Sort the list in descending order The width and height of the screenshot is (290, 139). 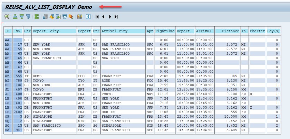[22, 17]
